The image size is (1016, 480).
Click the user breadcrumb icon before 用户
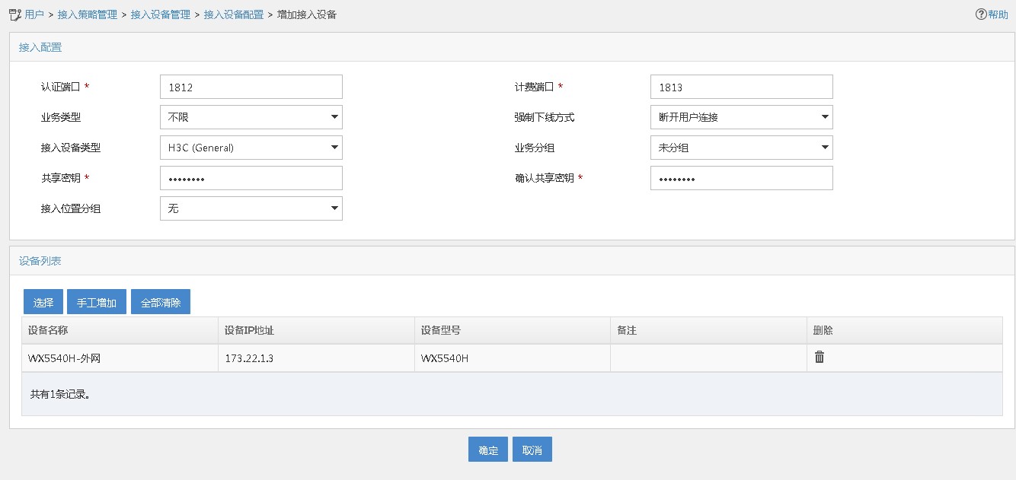point(14,14)
